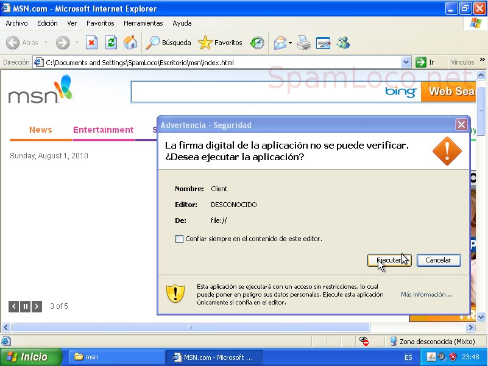Click the status bar IE page icon
488x366 pixels.
click(x=6, y=341)
